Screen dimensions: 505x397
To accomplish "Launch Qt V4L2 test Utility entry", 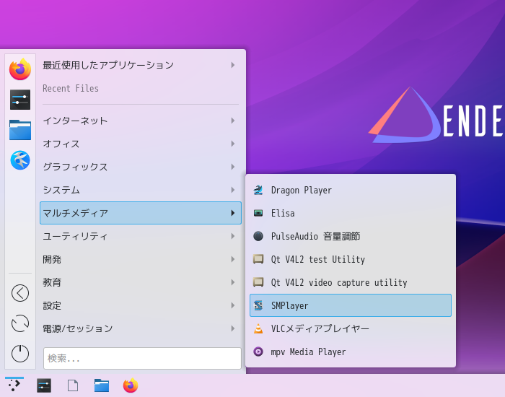I will [x=351, y=259].
